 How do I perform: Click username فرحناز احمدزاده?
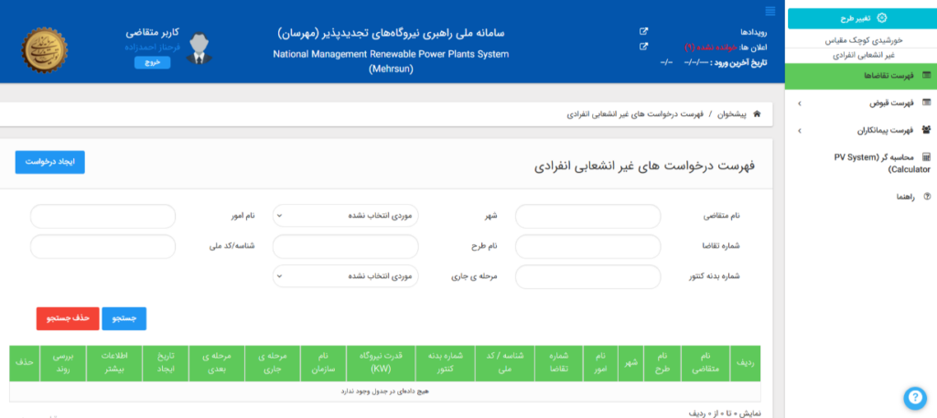pyautogui.click(x=152, y=47)
